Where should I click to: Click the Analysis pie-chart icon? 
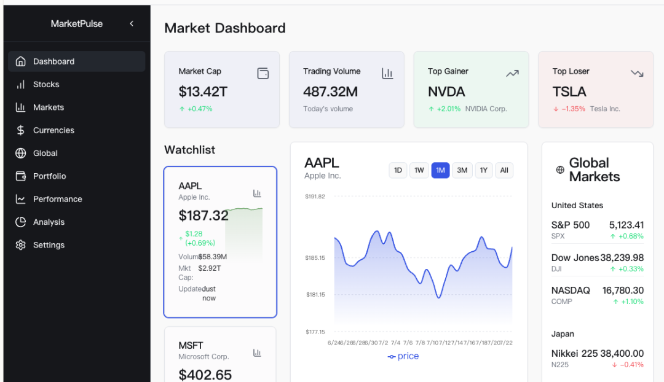coord(20,222)
